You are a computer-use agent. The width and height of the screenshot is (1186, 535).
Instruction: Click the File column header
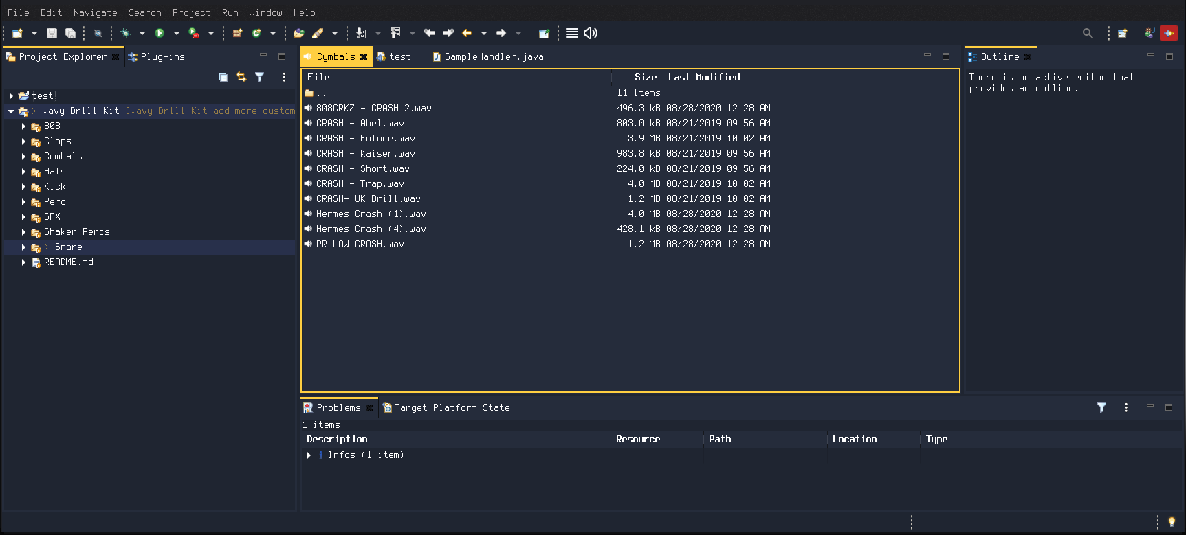tap(457, 78)
